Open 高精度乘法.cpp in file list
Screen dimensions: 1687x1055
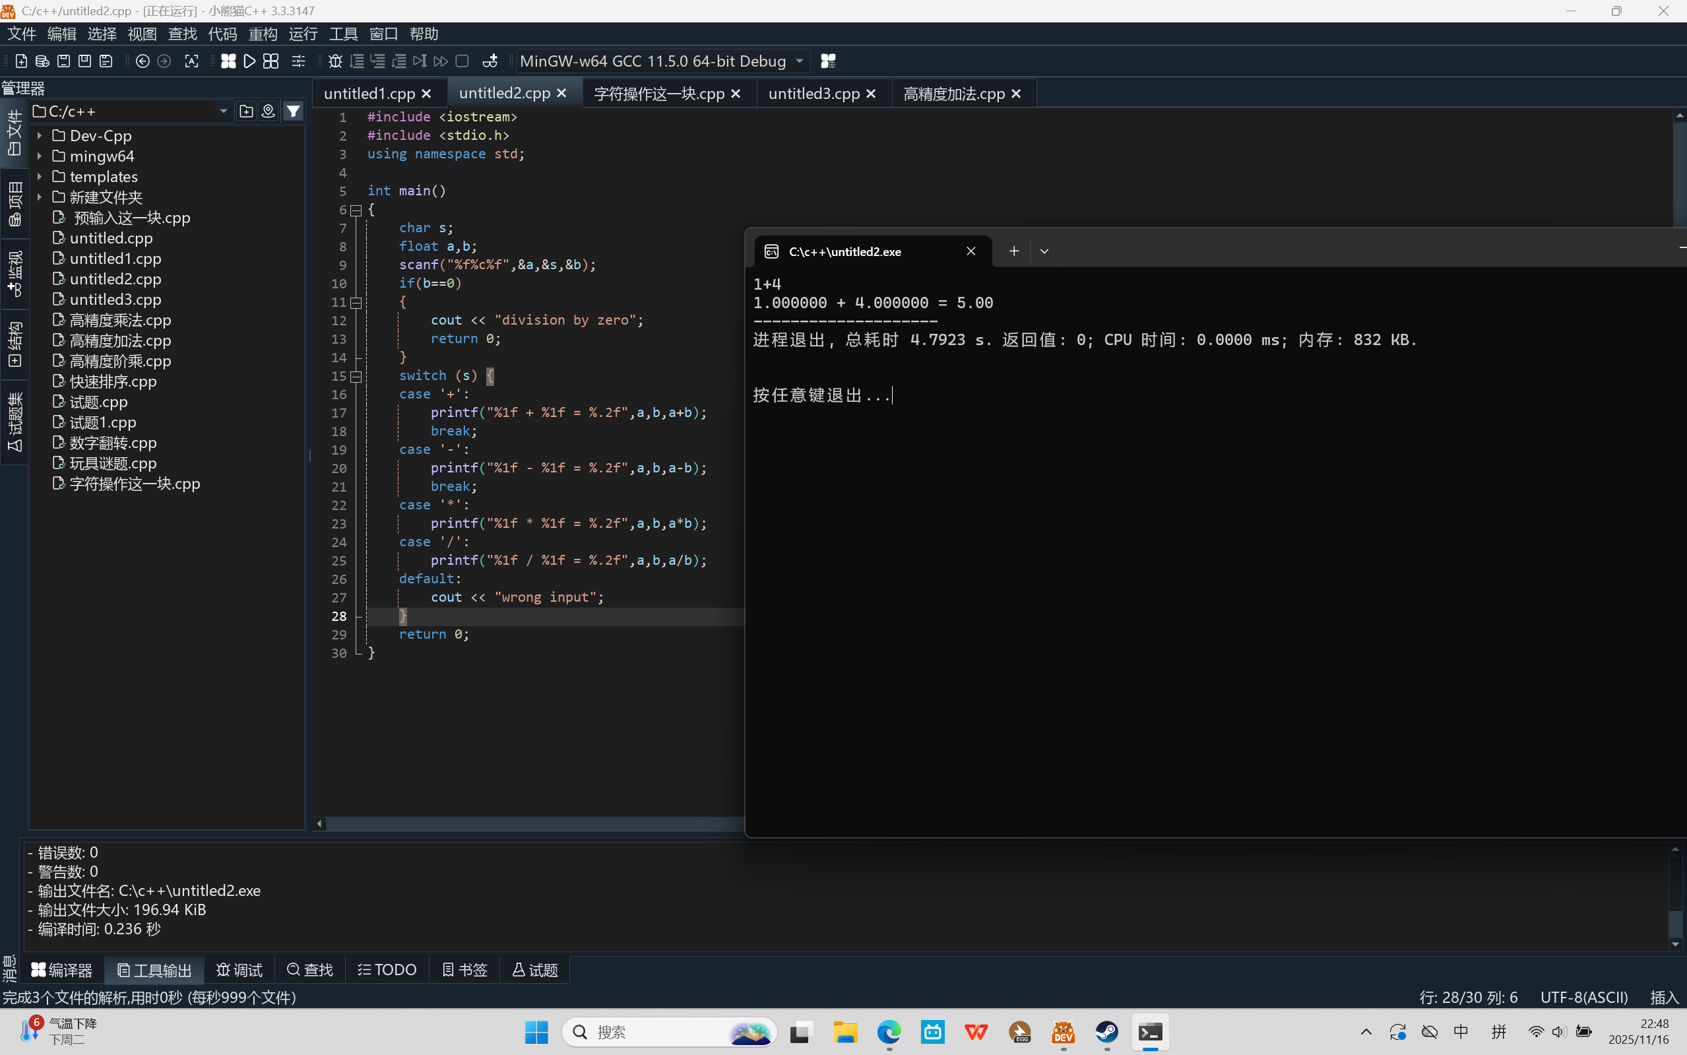click(x=120, y=320)
